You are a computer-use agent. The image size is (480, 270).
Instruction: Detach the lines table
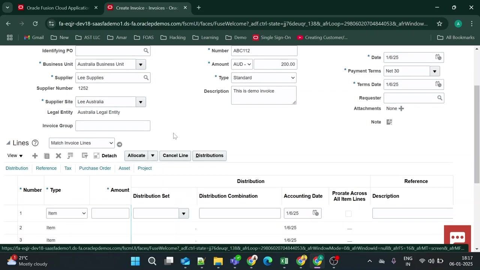click(x=105, y=156)
